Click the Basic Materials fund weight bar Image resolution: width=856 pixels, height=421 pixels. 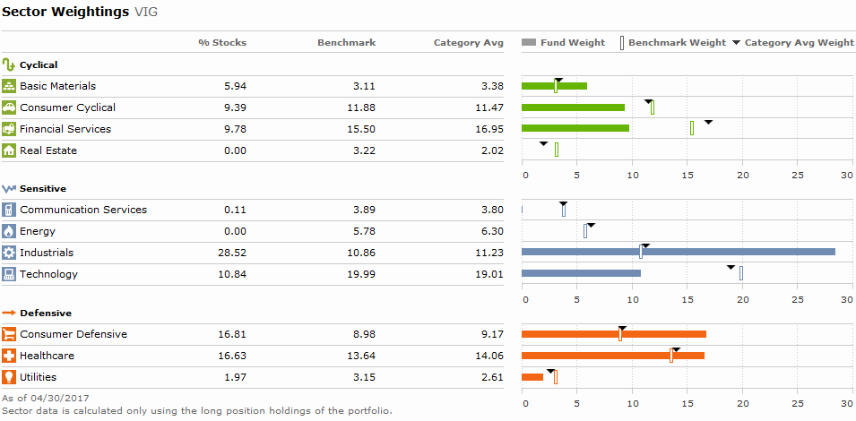(555, 86)
